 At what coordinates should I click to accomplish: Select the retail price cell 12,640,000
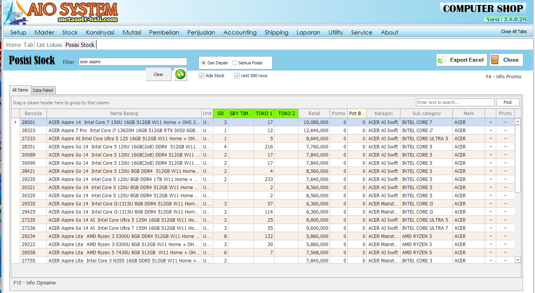point(314,130)
